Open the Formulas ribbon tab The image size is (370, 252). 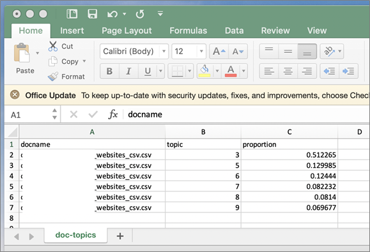point(188,31)
